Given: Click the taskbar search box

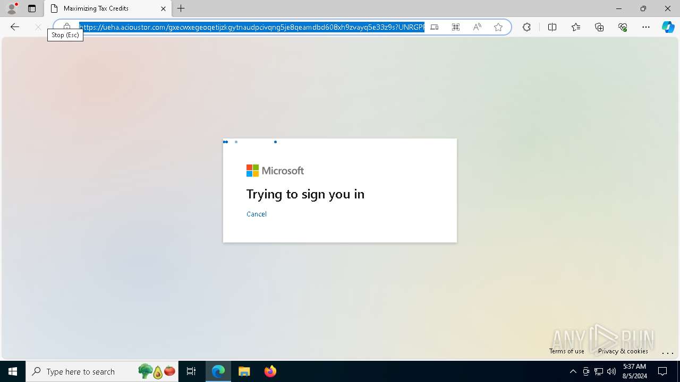Looking at the screenshot, I should [x=102, y=371].
